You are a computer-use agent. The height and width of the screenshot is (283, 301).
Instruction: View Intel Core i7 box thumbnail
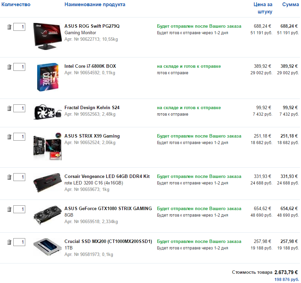tap(48, 77)
